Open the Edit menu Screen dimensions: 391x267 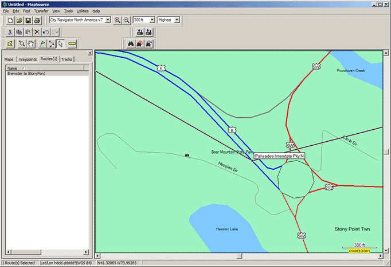(16, 11)
